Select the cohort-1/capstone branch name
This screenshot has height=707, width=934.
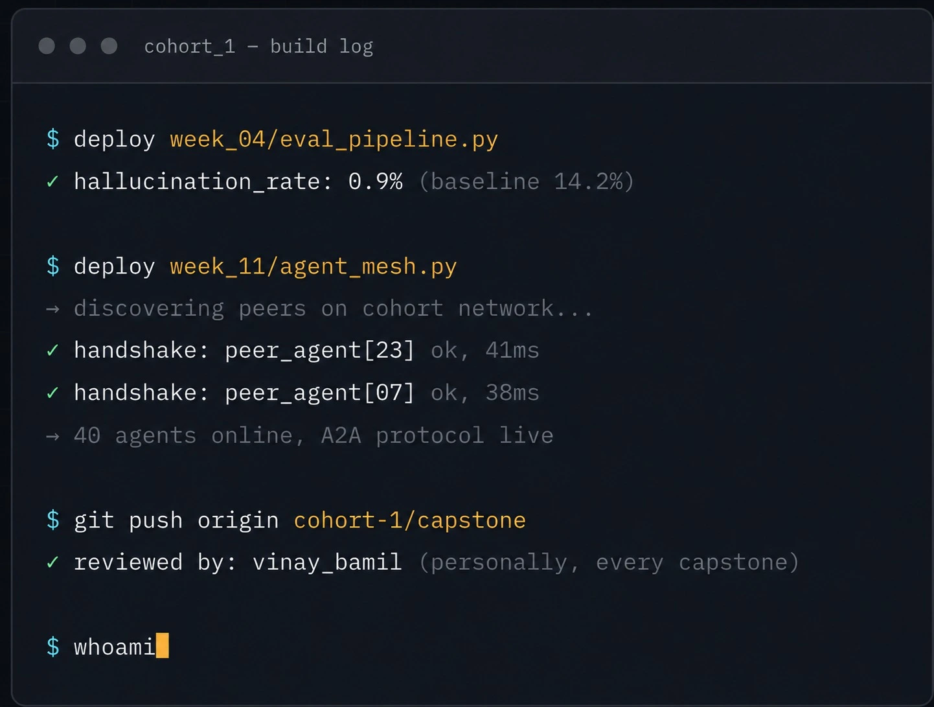click(x=409, y=520)
